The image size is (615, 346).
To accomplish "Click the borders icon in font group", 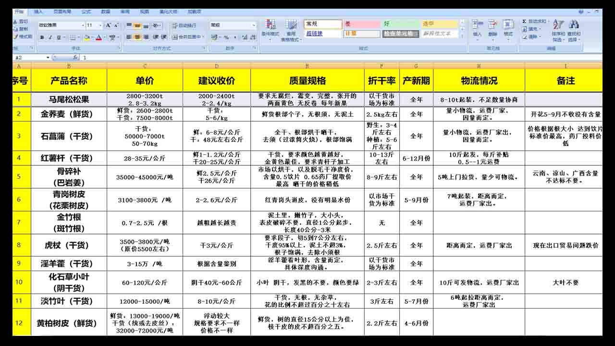I will click(73, 37).
